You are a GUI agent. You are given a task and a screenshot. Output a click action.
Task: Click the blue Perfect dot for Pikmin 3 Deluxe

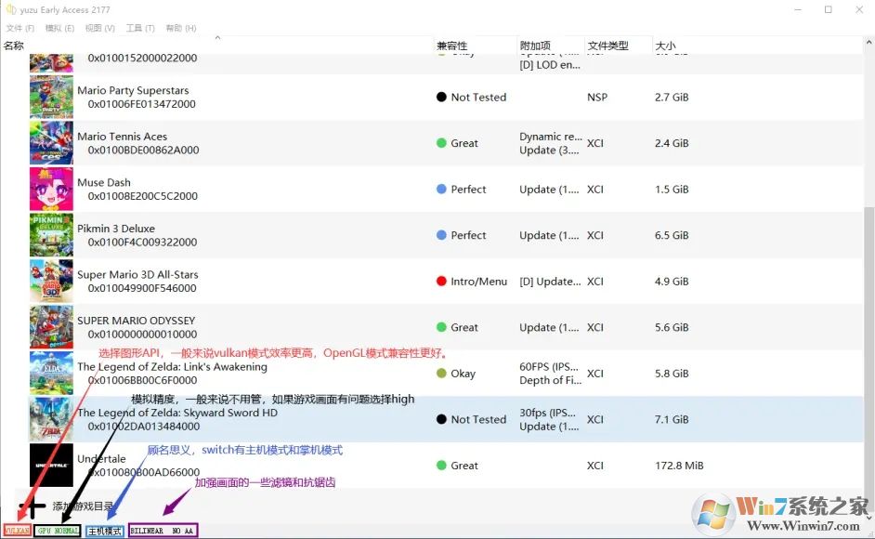(441, 235)
